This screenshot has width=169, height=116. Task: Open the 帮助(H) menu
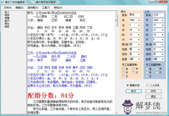point(58,8)
